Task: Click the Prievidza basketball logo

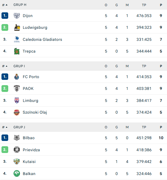Action: tap(17, 150)
